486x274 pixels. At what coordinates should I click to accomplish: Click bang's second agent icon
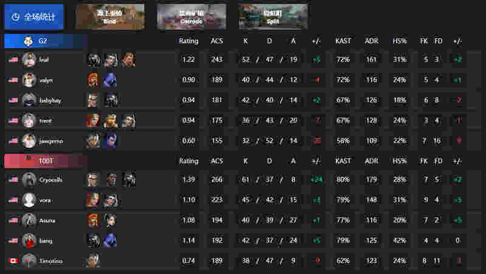[x=111, y=241]
